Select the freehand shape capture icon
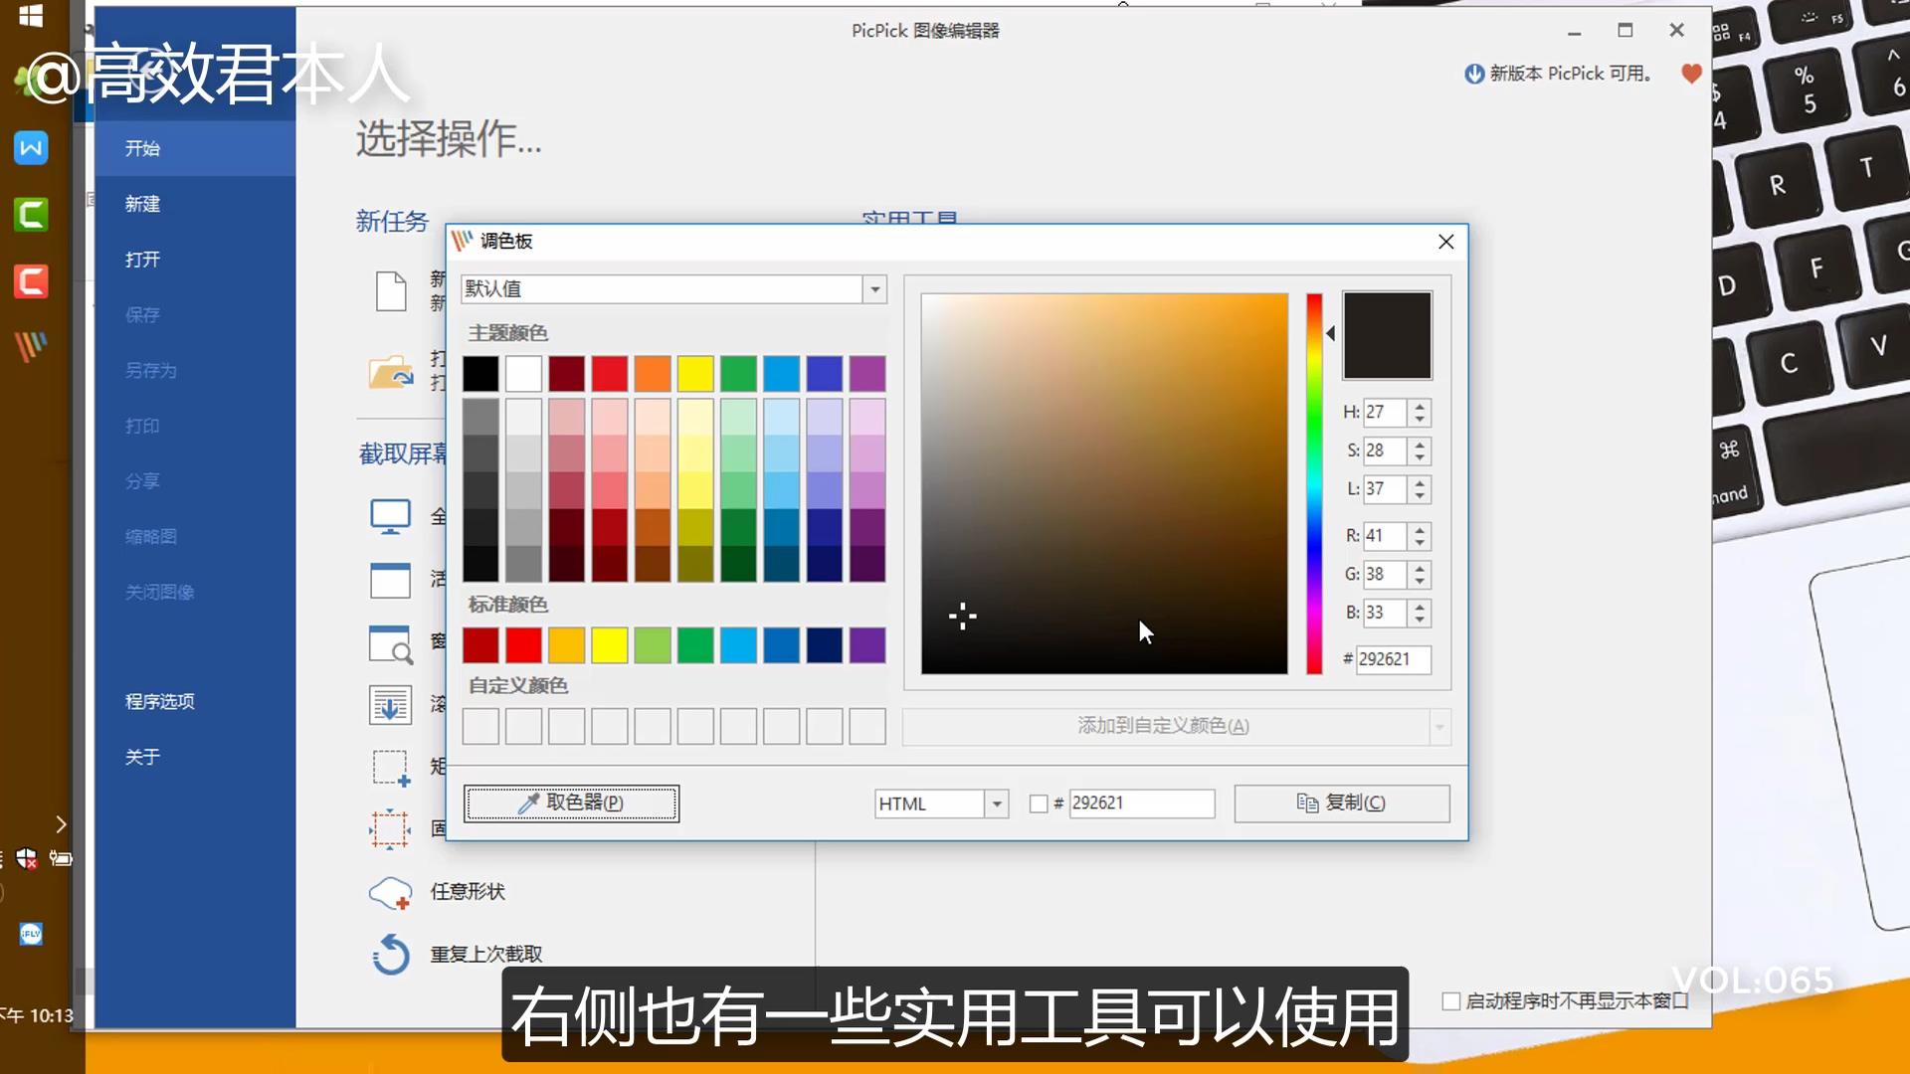This screenshot has height=1074, width=1910. 390,892
